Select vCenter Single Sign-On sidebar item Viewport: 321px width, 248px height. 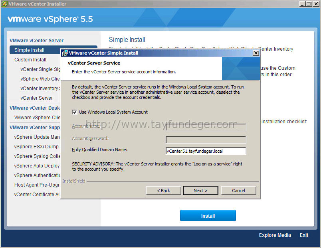pyautogui.click(x=40, y=69)
